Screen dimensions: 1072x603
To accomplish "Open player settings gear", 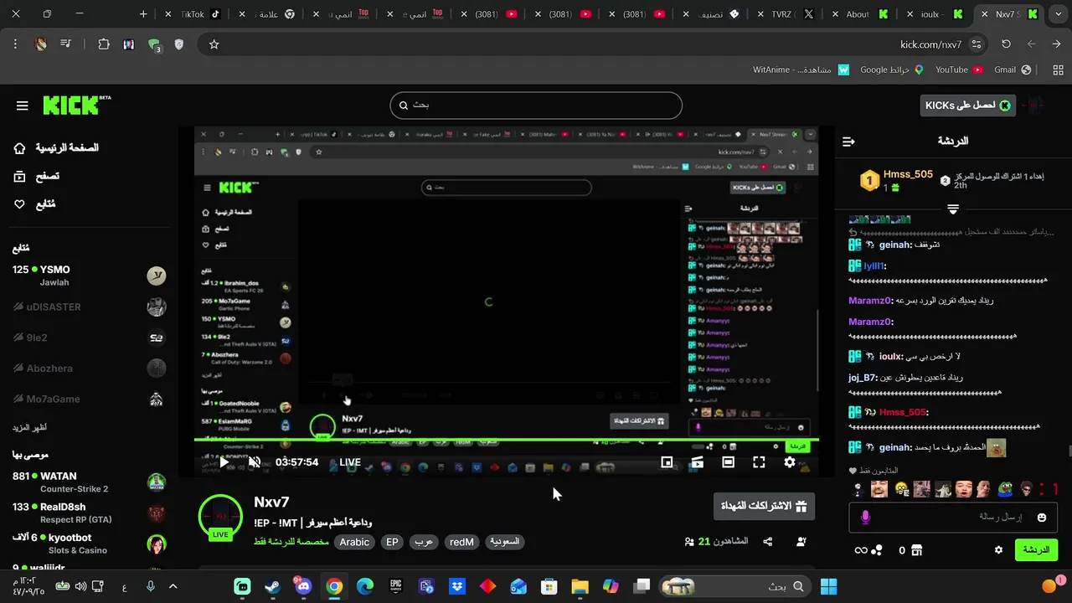I will click(x=790, y=462).
